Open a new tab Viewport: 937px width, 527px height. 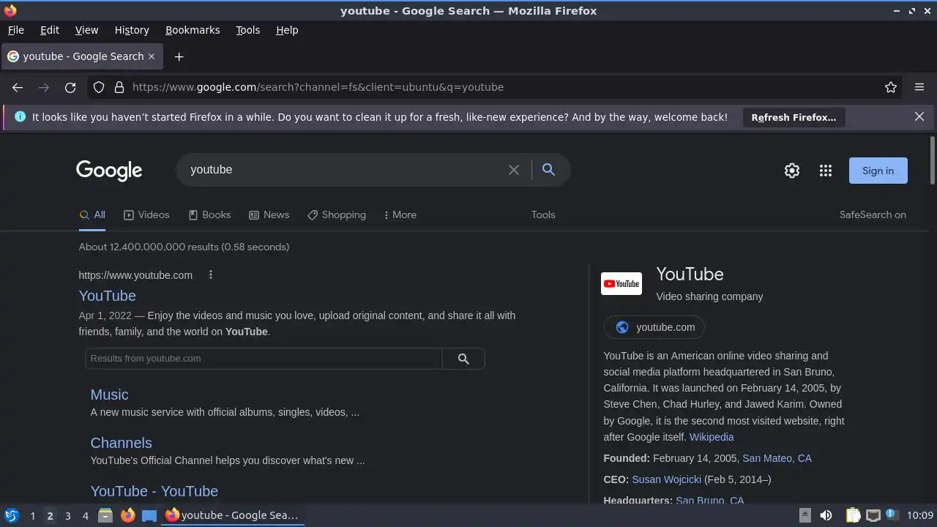pos(179,56)
